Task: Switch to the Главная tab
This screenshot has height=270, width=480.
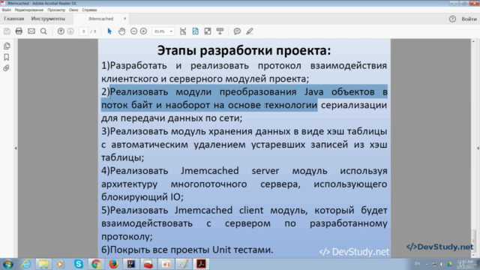Action: [x=13, y=19]
